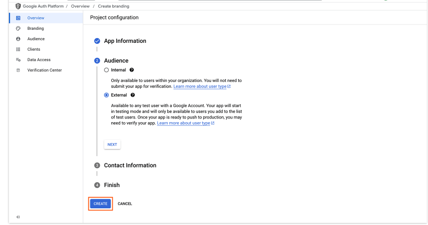Click the blue CREATE button
Screen dimensions: 428x225
[100, 204]
